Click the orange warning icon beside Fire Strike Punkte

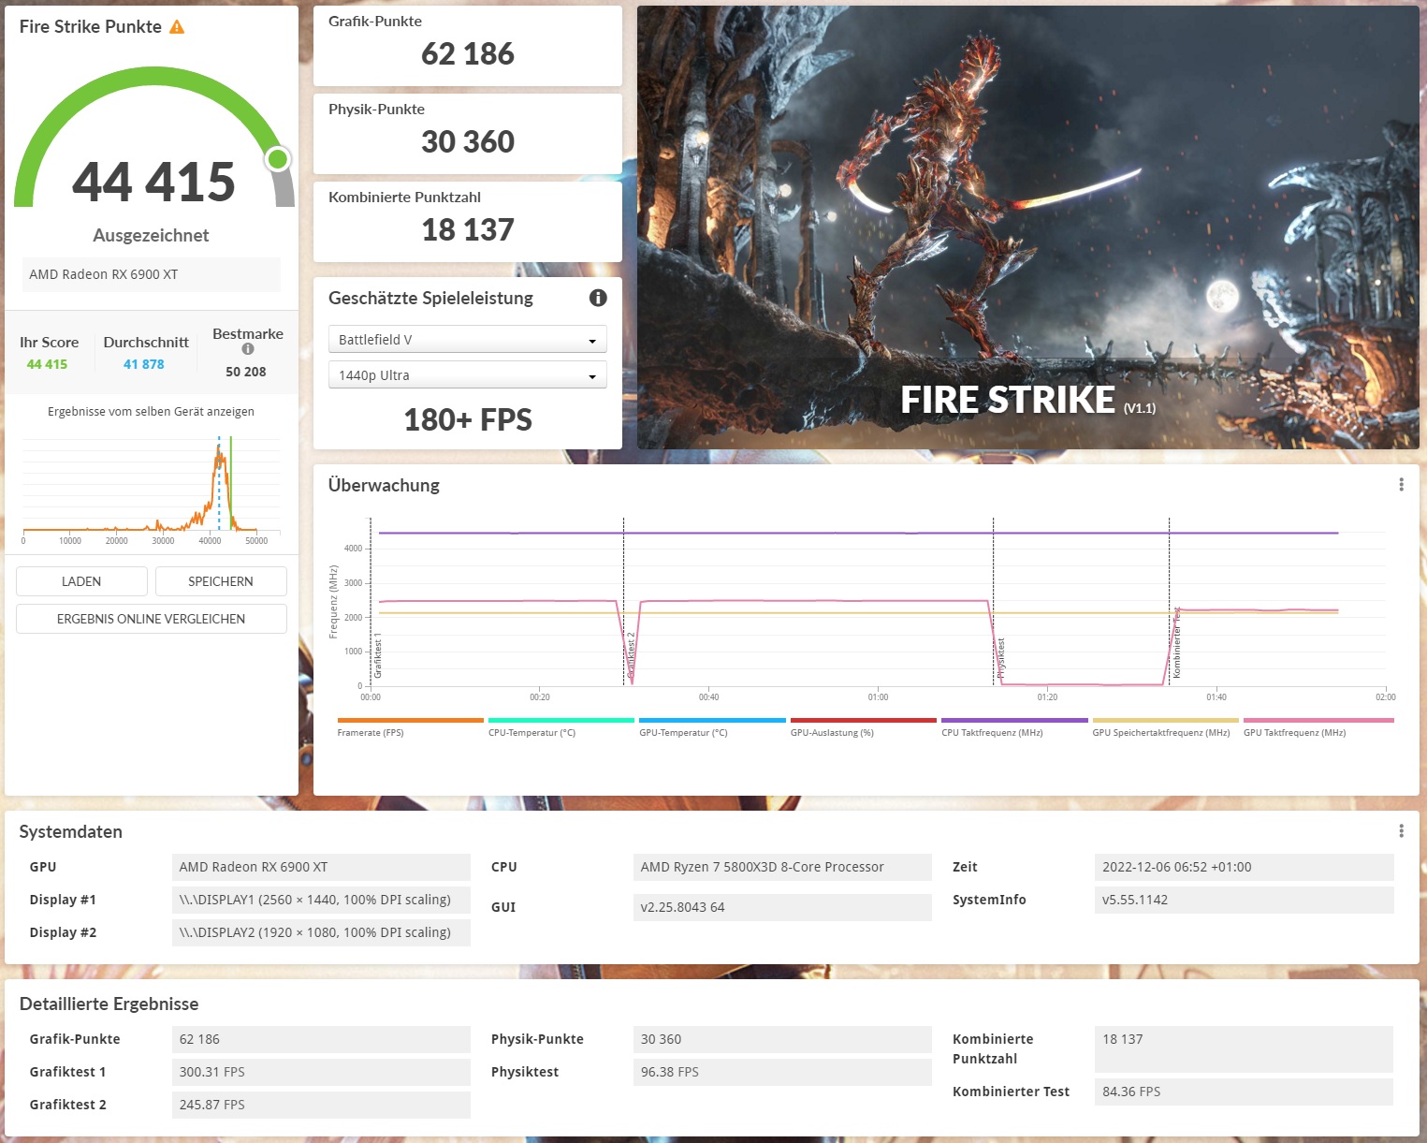tap(177, 27)
